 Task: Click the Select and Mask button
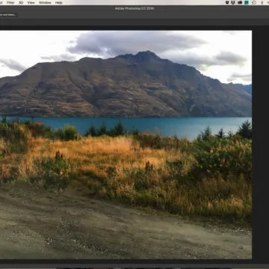click(8, 15)
